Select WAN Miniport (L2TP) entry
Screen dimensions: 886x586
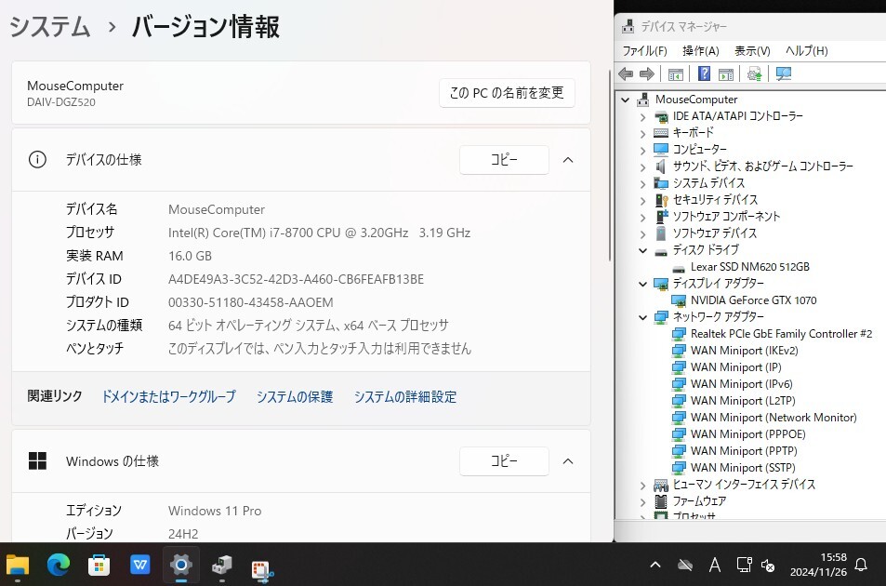743,401
